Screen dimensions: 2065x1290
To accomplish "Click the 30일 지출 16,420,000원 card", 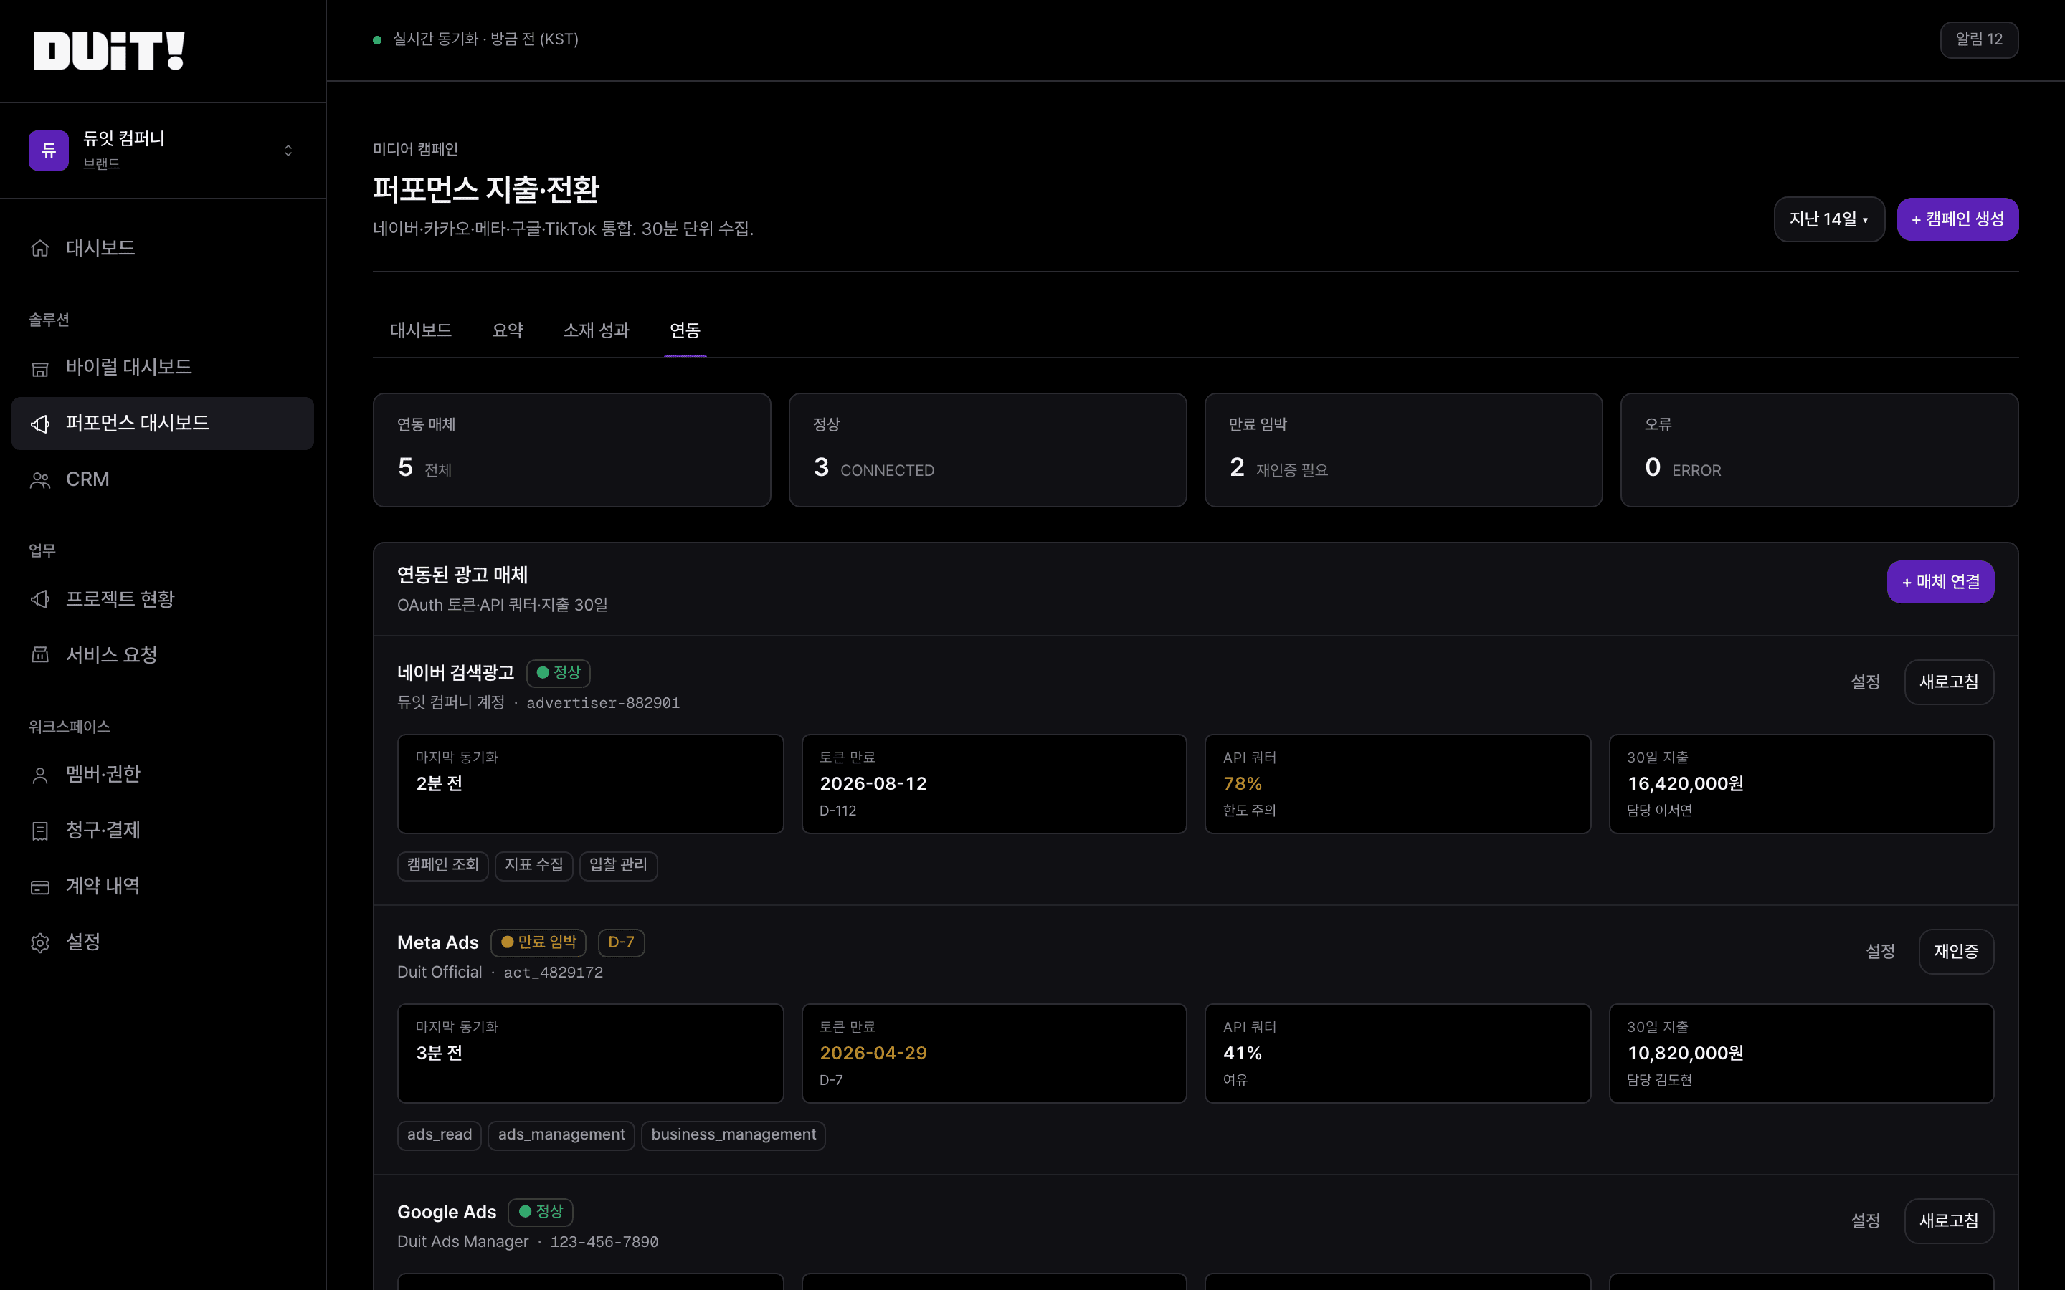I will coord(1801,784).
